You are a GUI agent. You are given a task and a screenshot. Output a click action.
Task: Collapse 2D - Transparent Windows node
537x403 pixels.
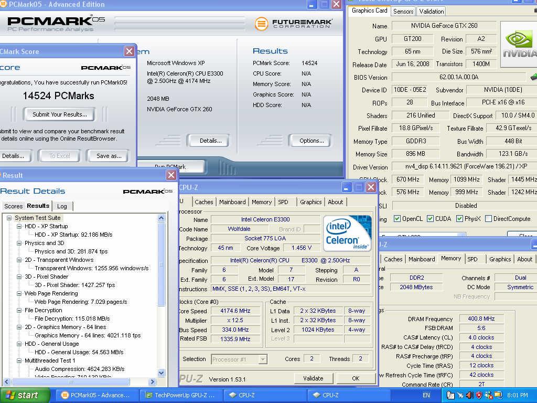pyautogui.click(x=19, y=260)
